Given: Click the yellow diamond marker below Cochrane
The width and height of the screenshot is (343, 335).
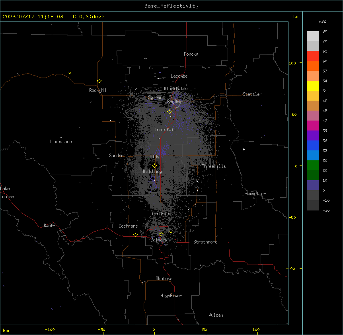Looking at the screenshot, I should point(135,235).
